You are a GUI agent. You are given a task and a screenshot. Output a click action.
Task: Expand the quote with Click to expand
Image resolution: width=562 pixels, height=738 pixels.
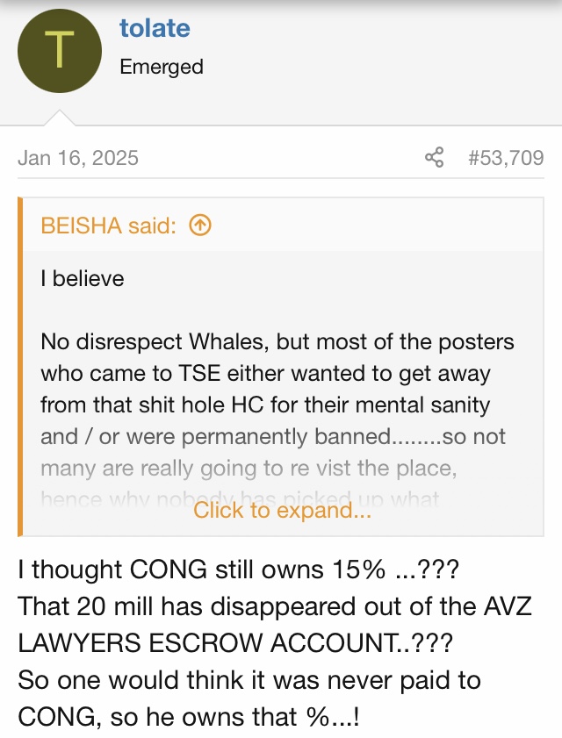pos(282,510)
